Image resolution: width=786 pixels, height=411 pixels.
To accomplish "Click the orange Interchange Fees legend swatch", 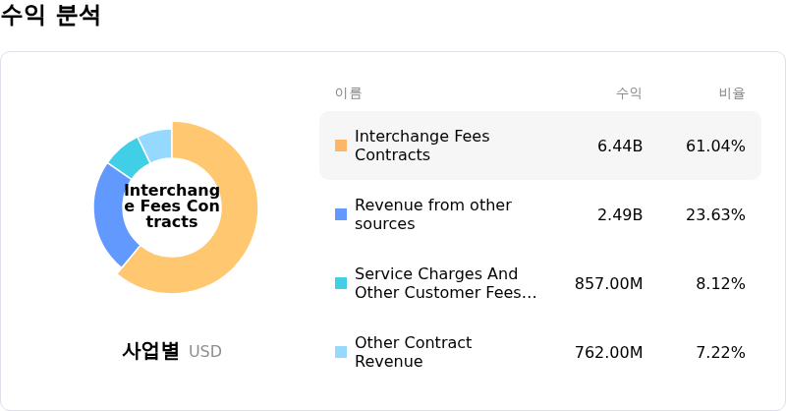I will [341, 146].
